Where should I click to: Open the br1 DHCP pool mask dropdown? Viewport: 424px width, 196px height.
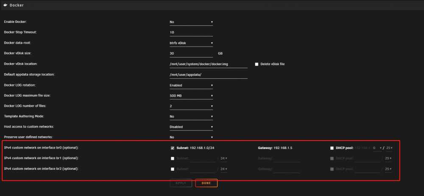click(x=388, y=158)
